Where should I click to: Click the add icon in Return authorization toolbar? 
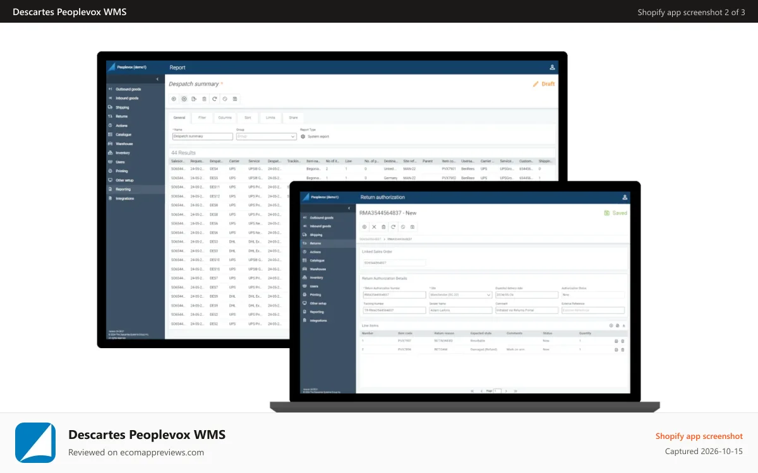click(364, 227)
